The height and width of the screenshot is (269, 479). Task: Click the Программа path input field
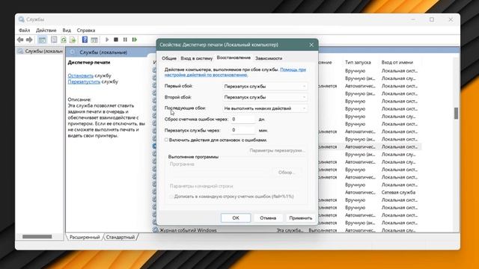pyautogui.click(x=219, y=173)
